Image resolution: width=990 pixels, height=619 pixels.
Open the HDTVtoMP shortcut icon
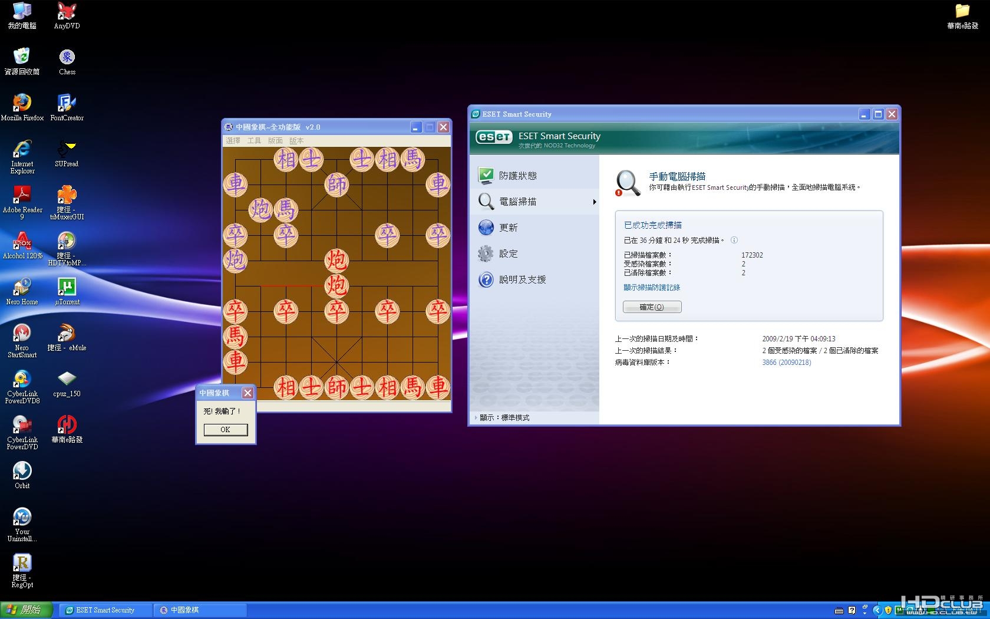pyautogui.click(x=67, y=249)
